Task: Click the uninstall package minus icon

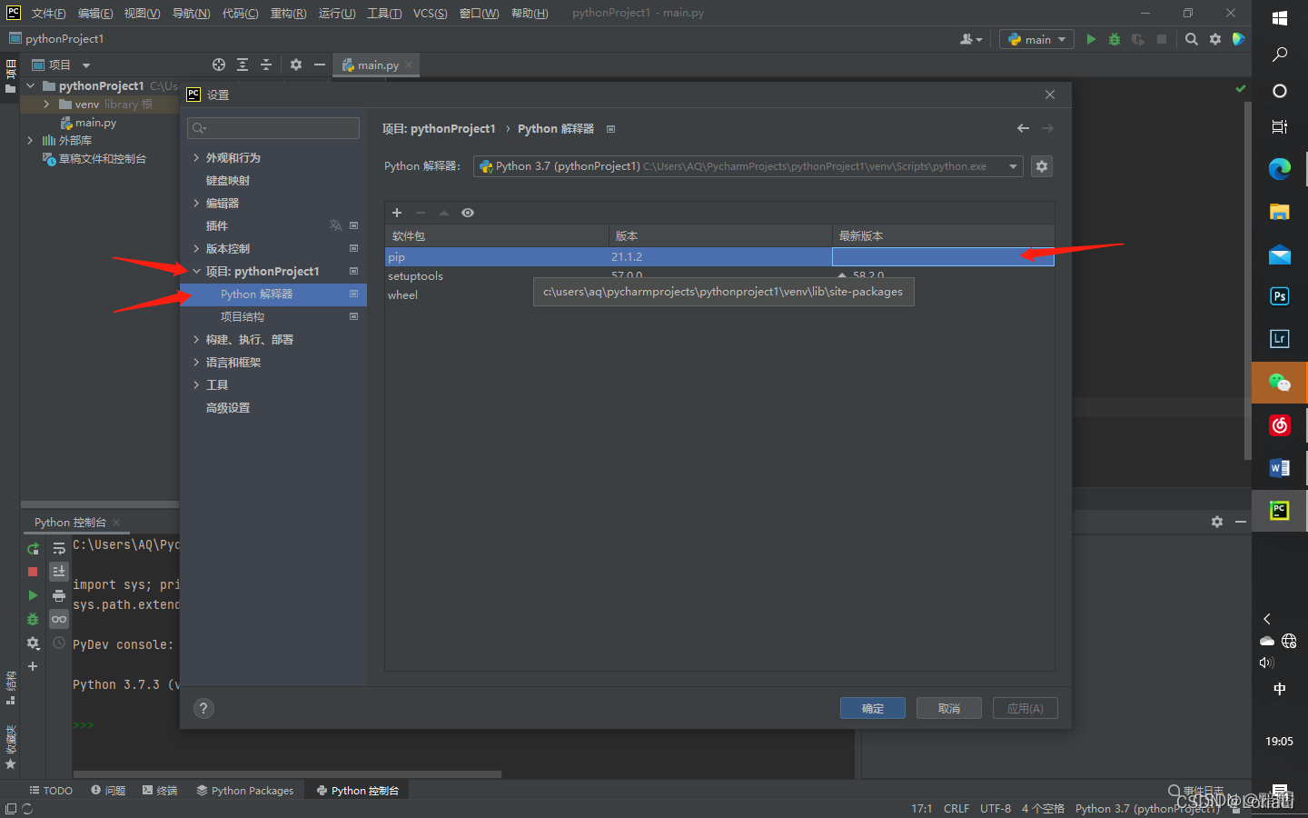Action: coord(421,213)
